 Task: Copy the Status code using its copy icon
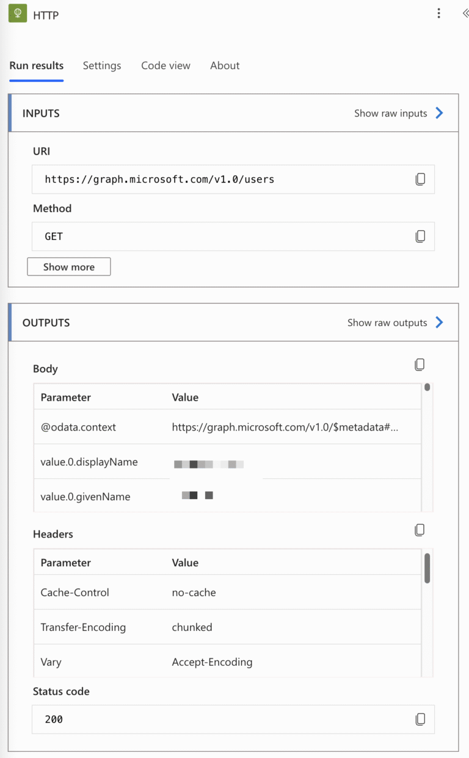coord(420,719)
